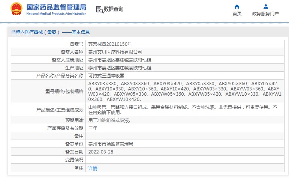Screen dimensions: 289x179
Task: Click label 预期用途
Action: pyautogui.click(x=74, y=120)
